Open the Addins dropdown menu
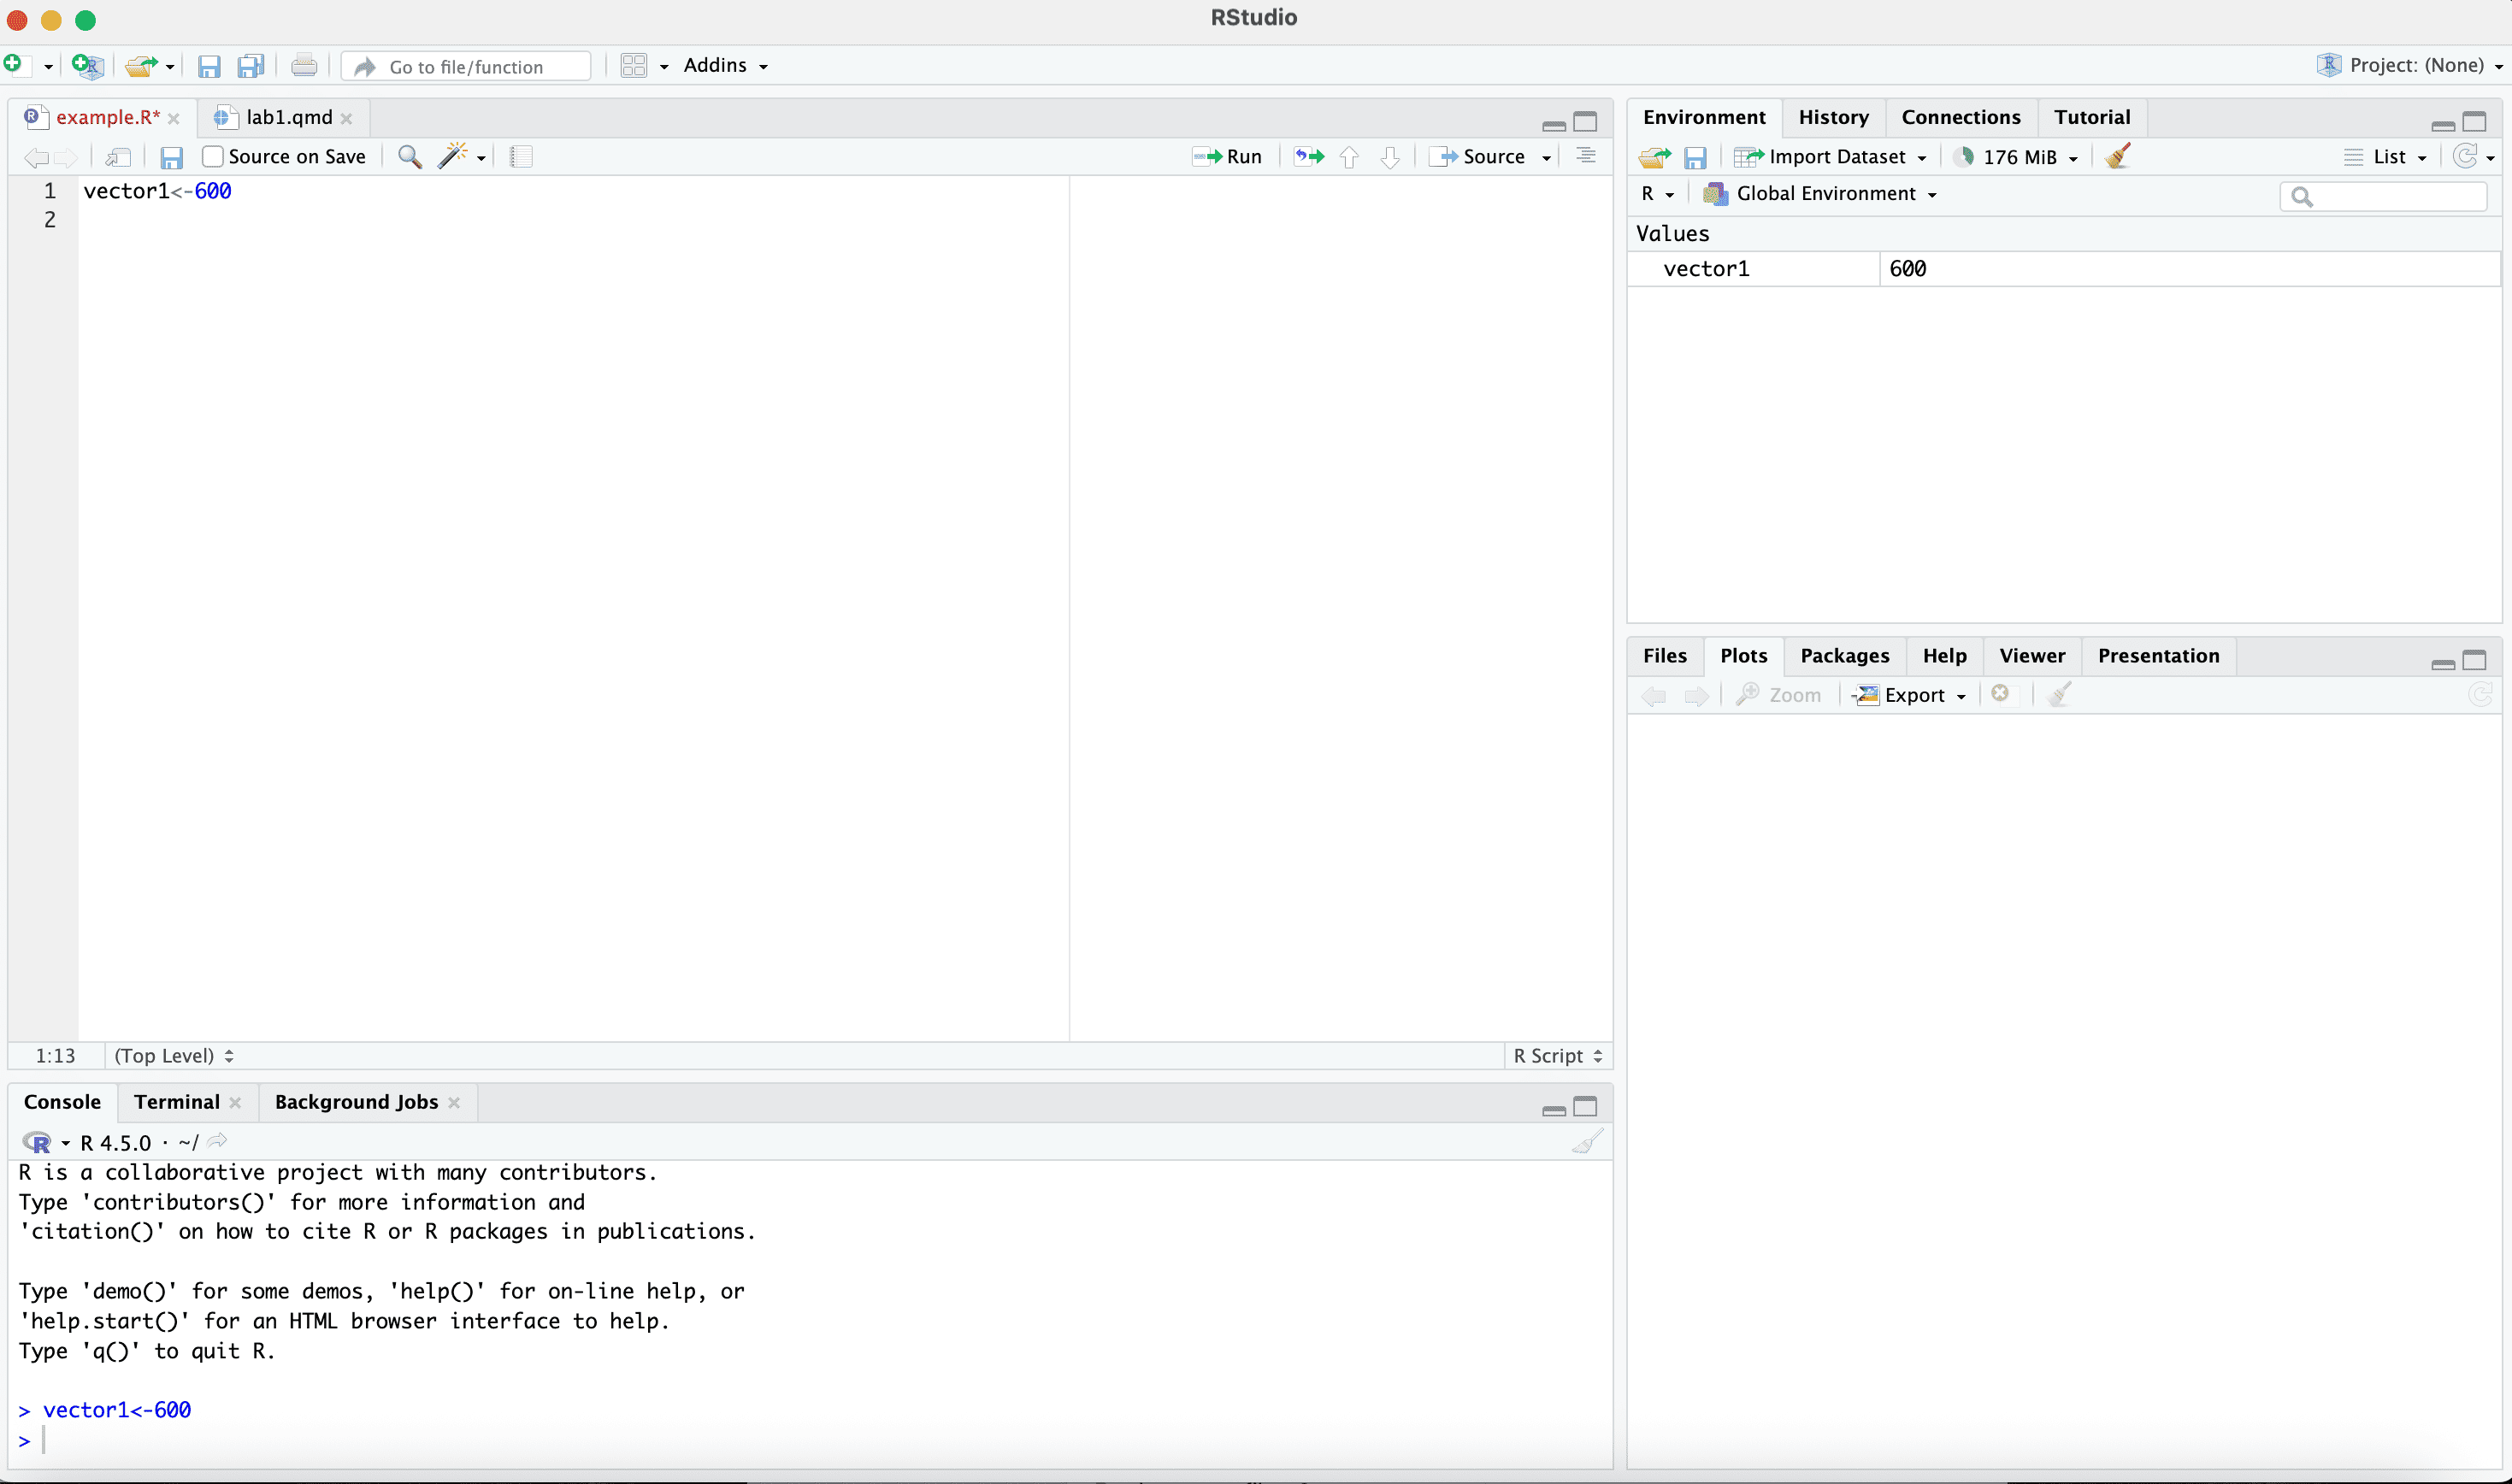 725,65
